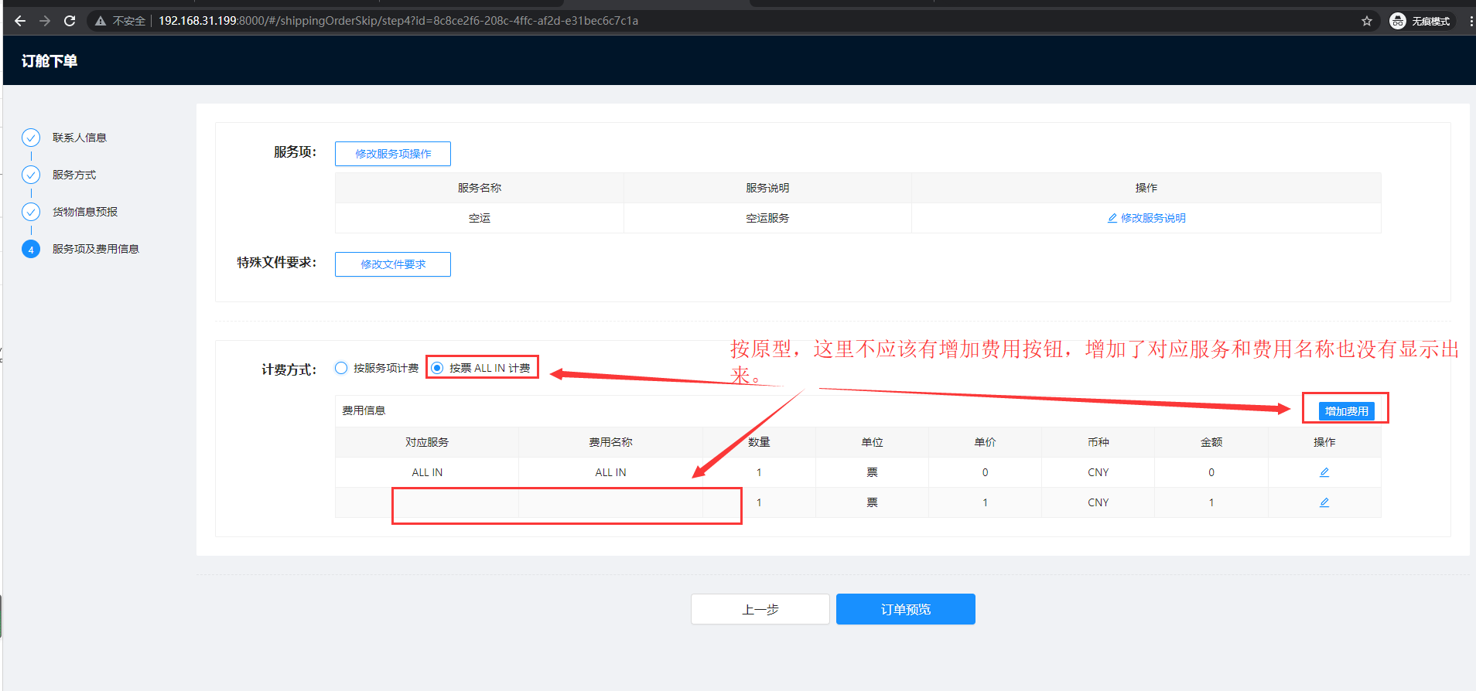Go to 货物信息预报 step
Image resolution: width=1476 pixels, height=691 pixels.
pos(85,212)
